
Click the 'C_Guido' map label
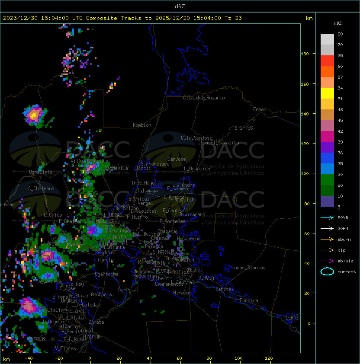53,215
